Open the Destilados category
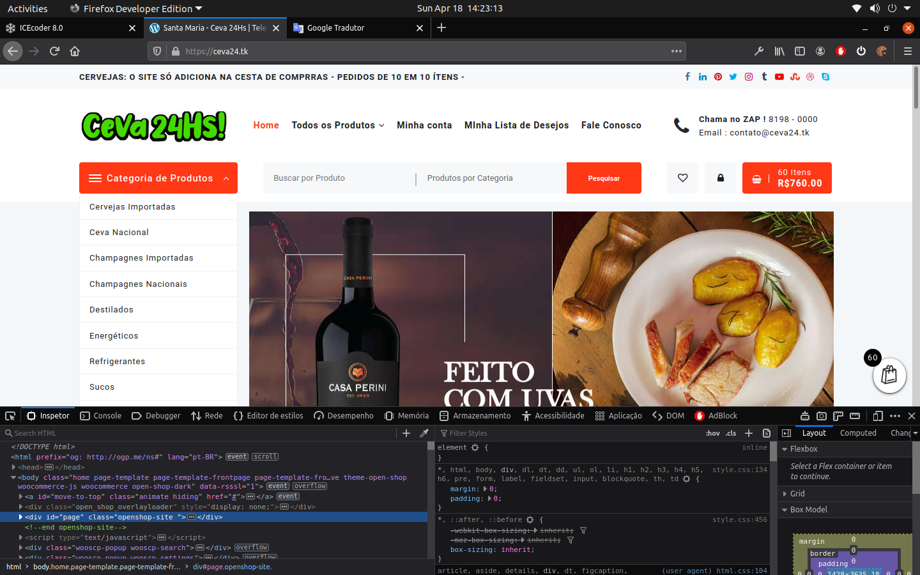This screenshot has height=575, width=920. [111, 310]
